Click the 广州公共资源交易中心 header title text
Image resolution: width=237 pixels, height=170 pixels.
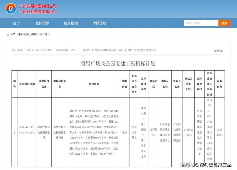[x=38, y=12]
